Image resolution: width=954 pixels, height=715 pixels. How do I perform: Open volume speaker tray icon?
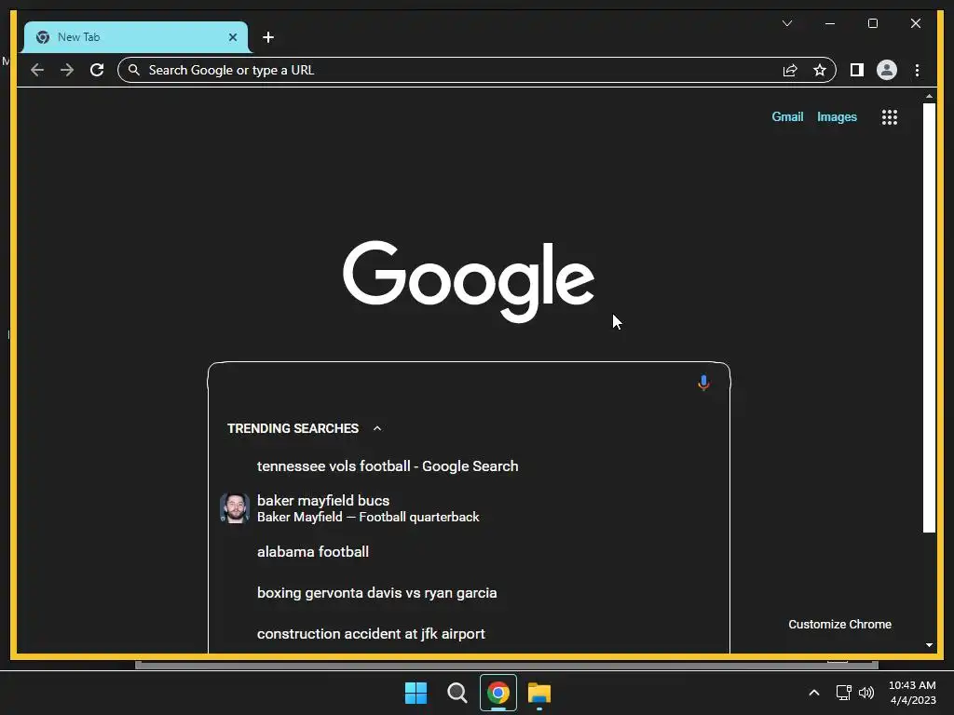click(x=865, y=693)
